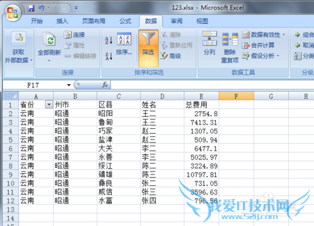314x226 pixels.
Task: Select the cell containing 李三
Action: click(162, 157)
